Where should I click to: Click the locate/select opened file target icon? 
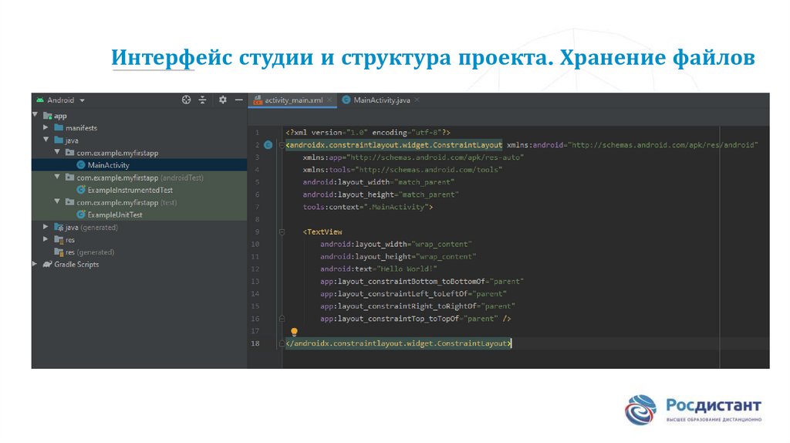186,100
